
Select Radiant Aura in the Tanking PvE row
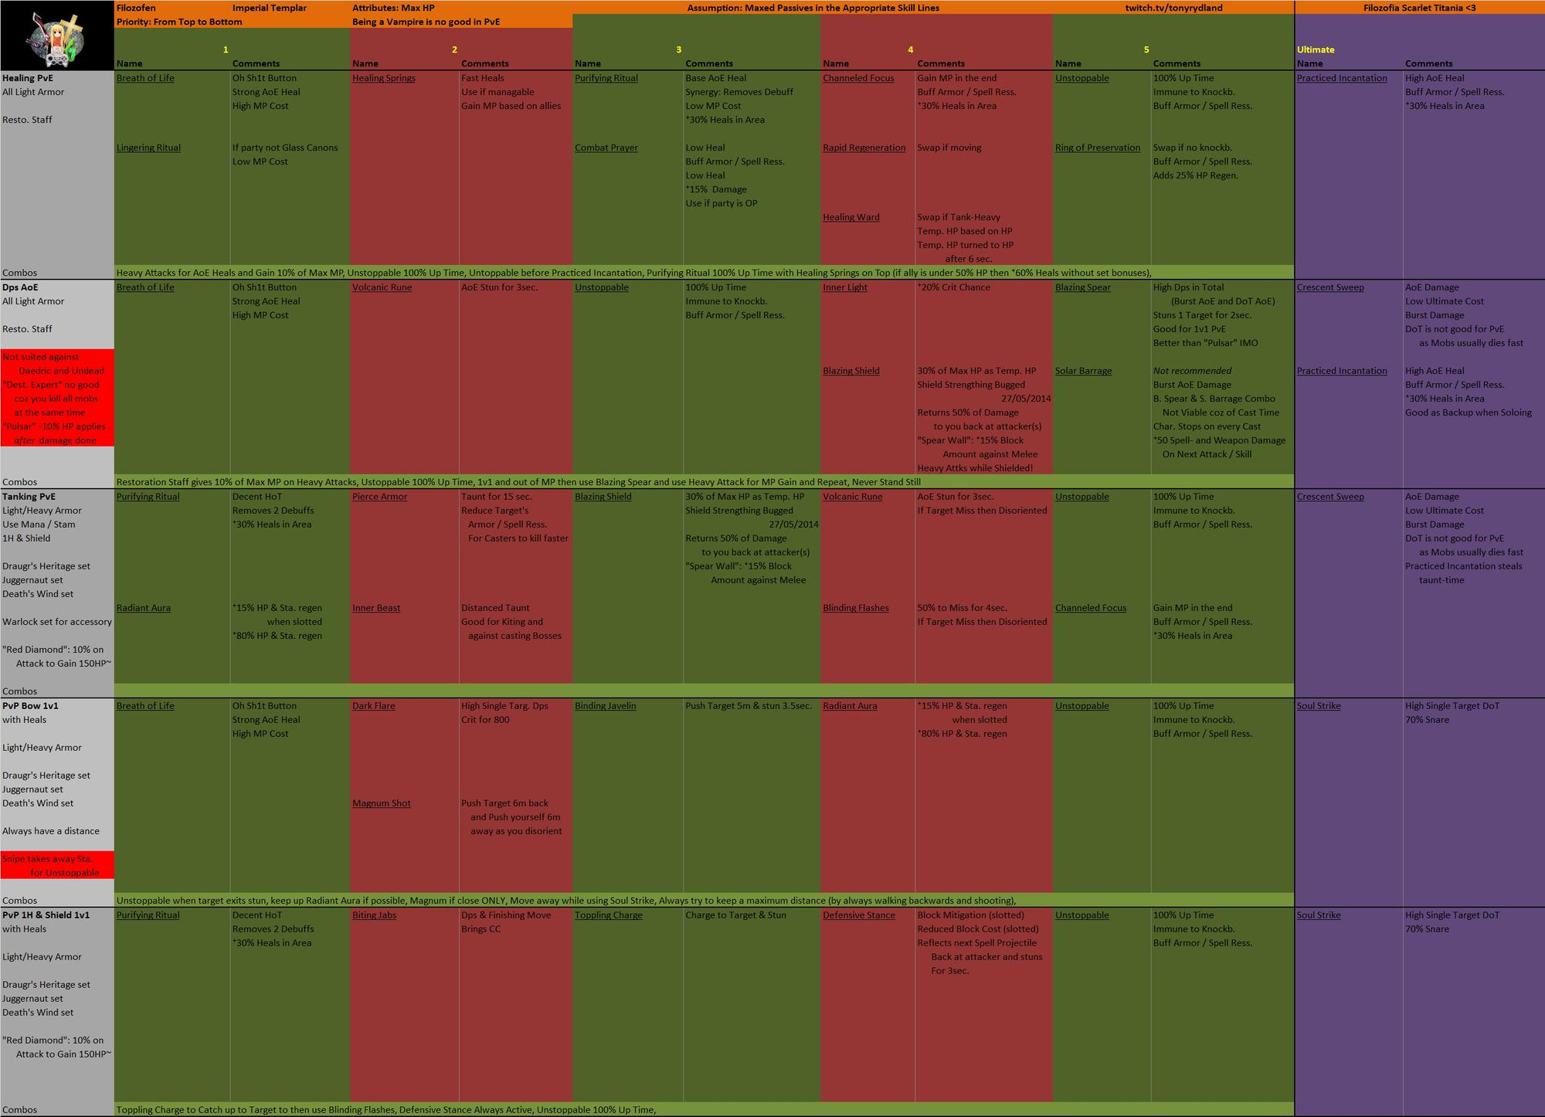point(144,608)
